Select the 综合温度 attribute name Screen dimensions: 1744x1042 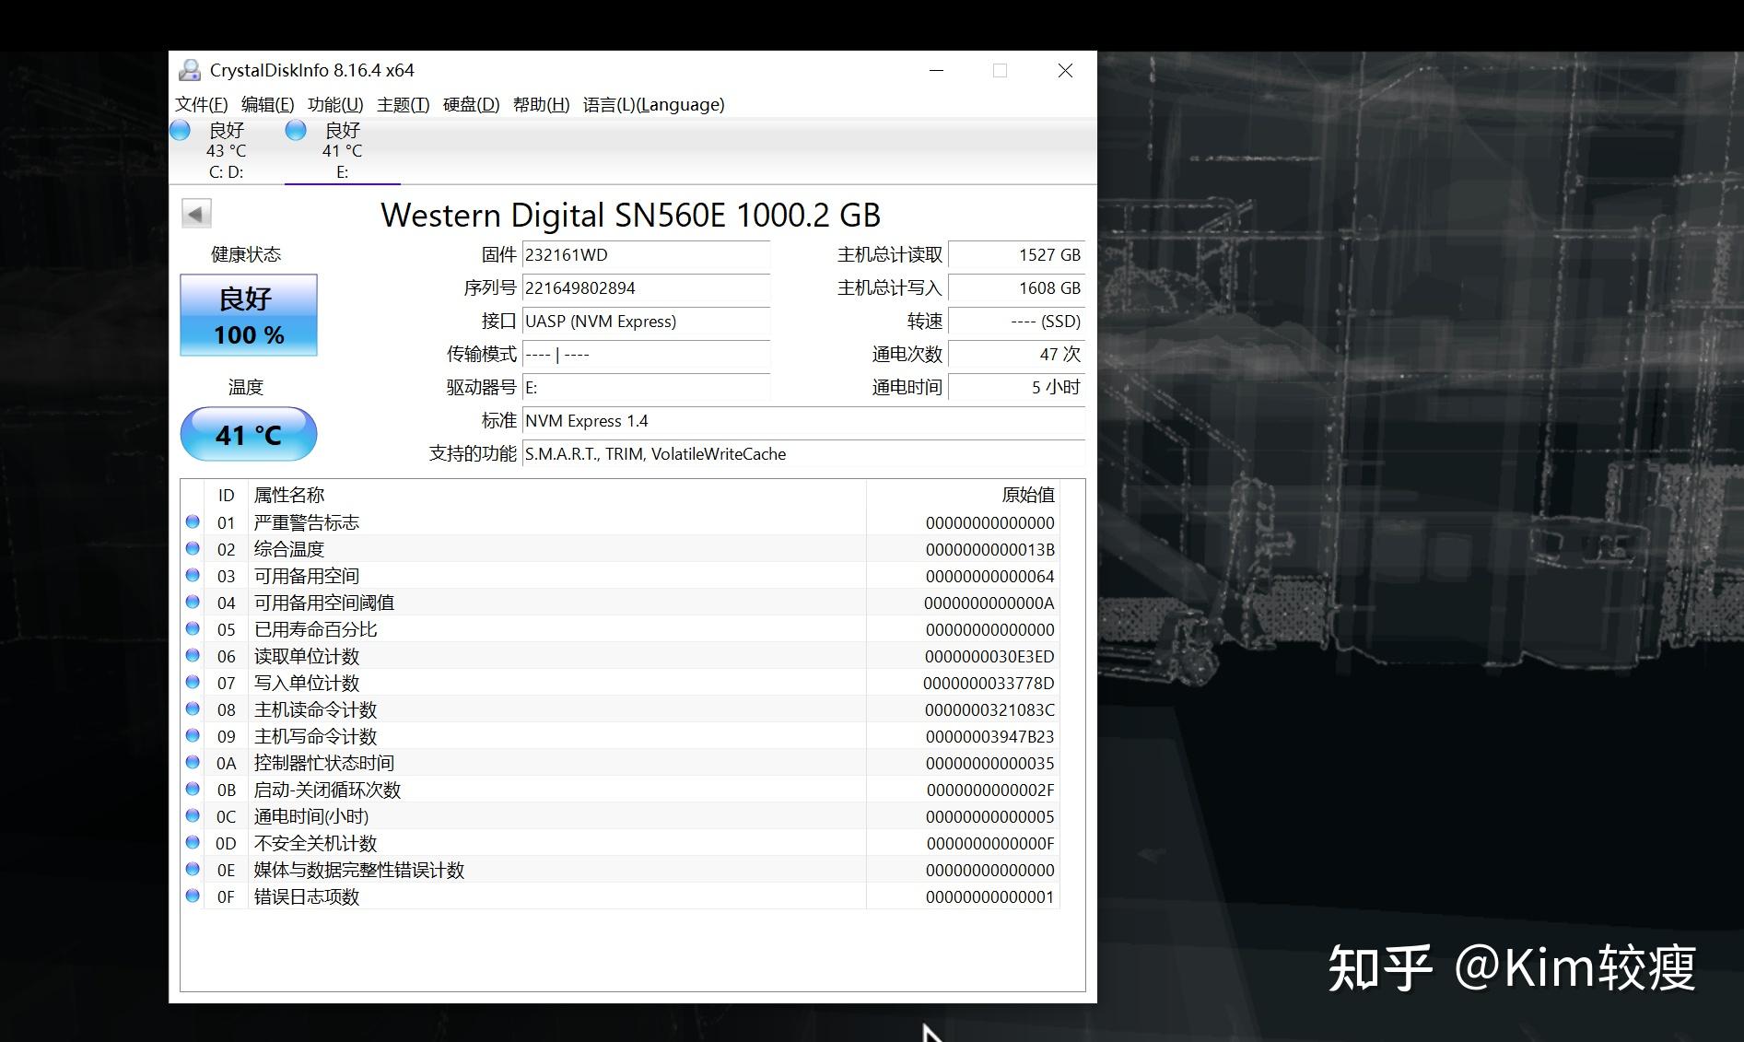[x=289, y=549]
